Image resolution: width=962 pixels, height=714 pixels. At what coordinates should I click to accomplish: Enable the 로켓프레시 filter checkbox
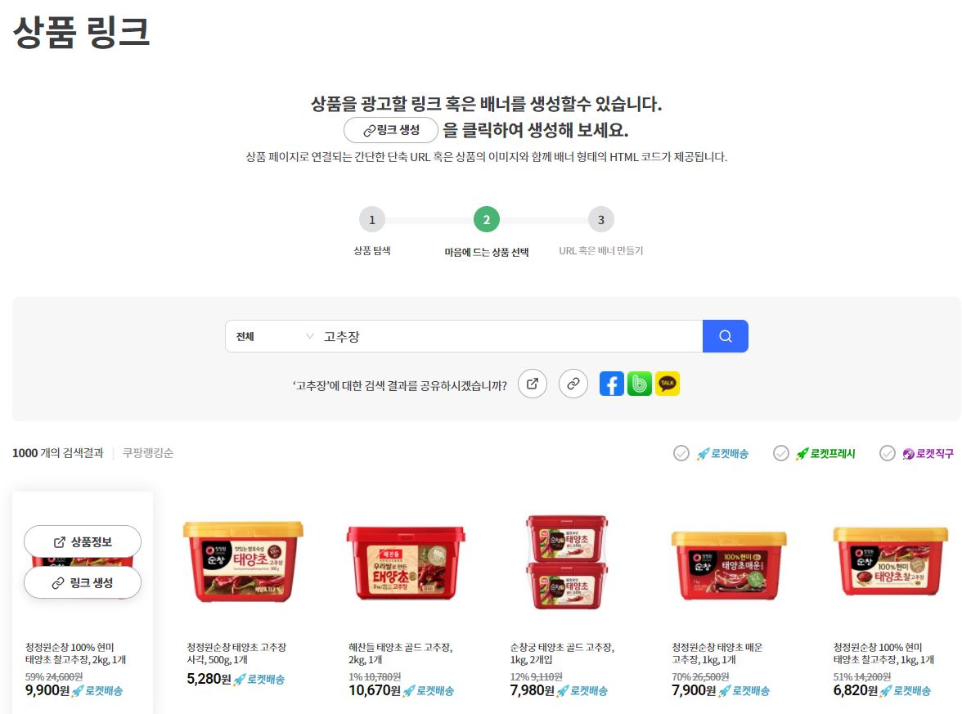tap(780, 453)
